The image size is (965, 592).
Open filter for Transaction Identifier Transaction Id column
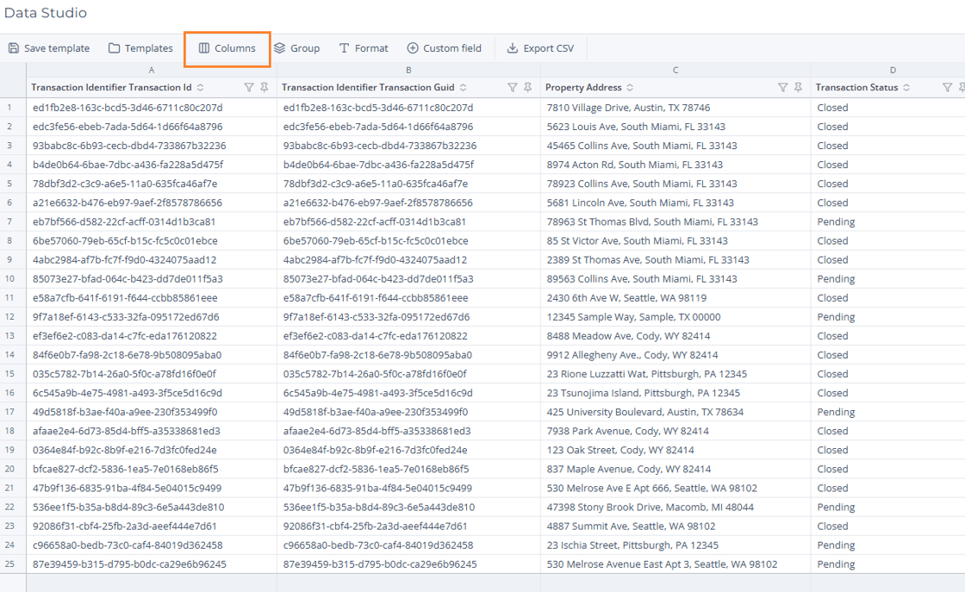[x=249, y=87]
